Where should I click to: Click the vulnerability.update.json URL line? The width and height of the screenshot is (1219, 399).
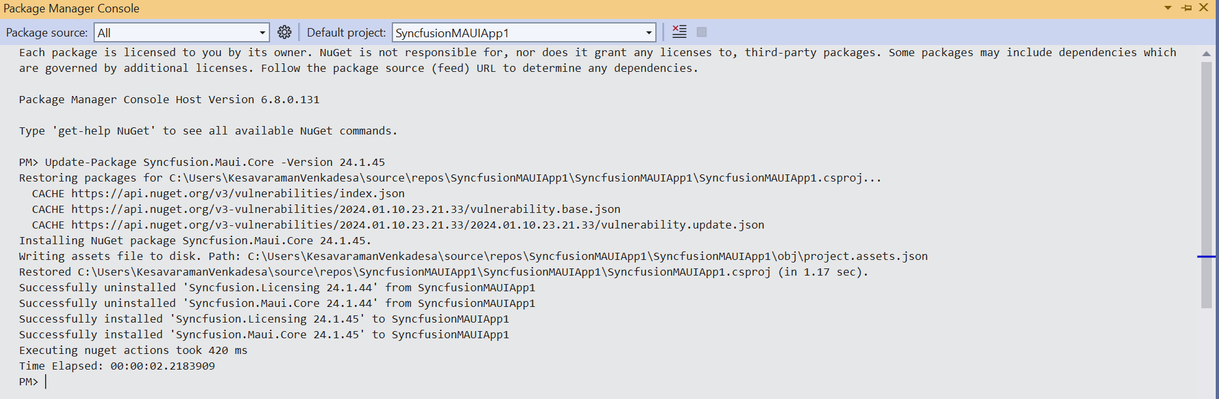coord(418,225)
